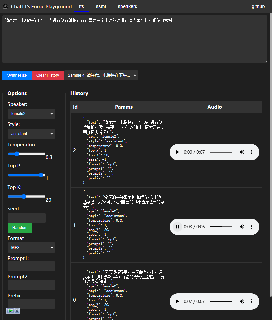Click the Temperature slider track
The width and height of the screenshot is (272, 320).
[x=27, y=154]
